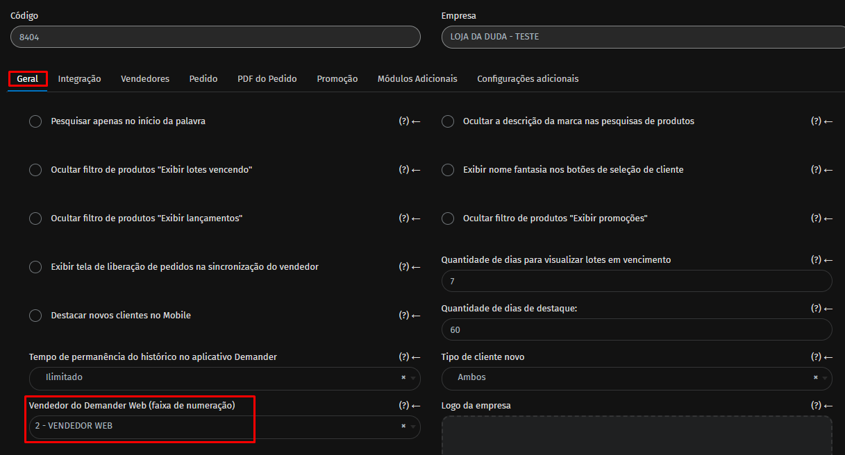Screen dimensions: 845x455
Task: Click the "Quantidade de dias para visualizar lotes" field
Action: [x=637, y=281]
